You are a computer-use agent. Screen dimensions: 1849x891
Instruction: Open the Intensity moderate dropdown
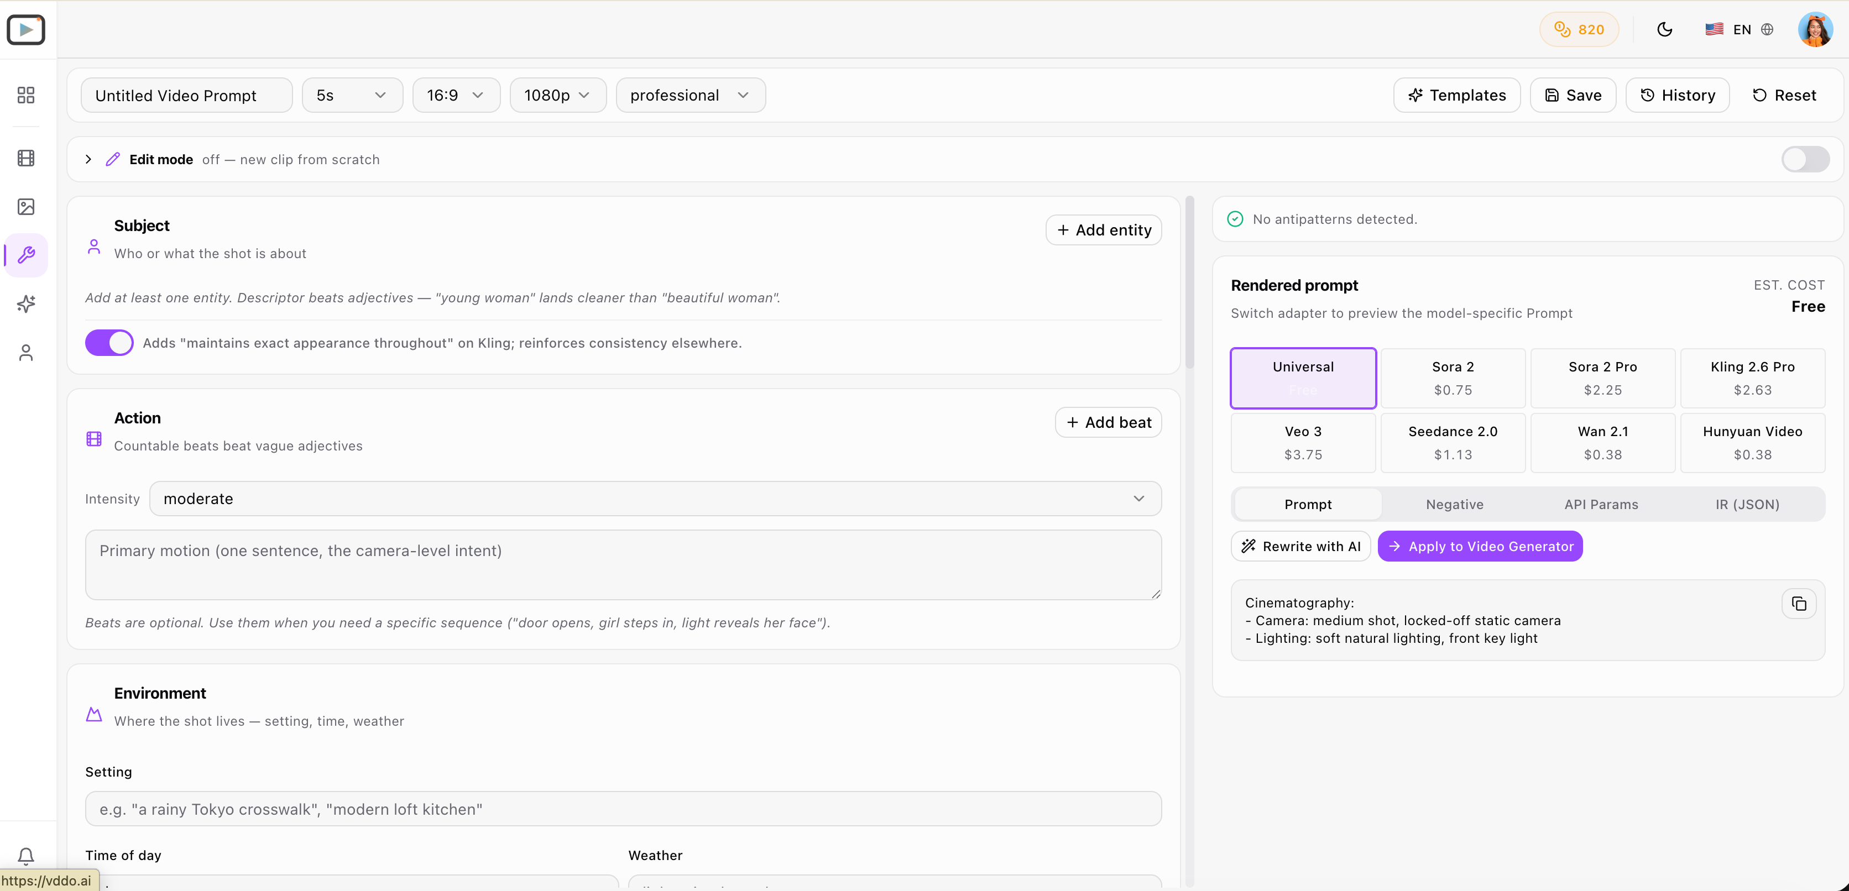point(655,499)
